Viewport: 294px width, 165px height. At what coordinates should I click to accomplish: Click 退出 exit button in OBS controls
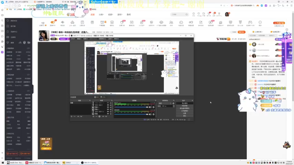click(x=185, y=116)
